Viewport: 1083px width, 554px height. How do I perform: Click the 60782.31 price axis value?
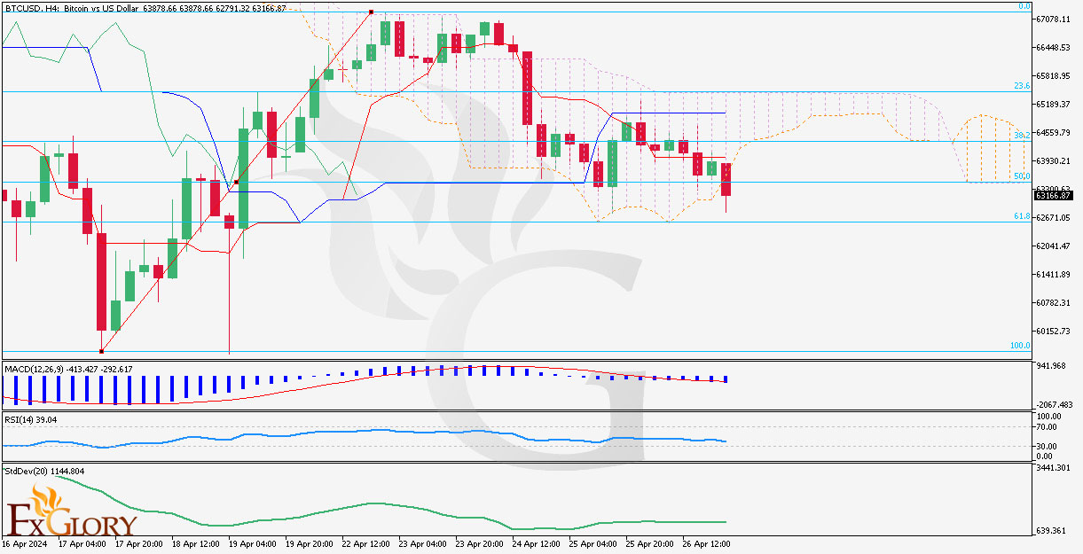[x=1053, y=302]
